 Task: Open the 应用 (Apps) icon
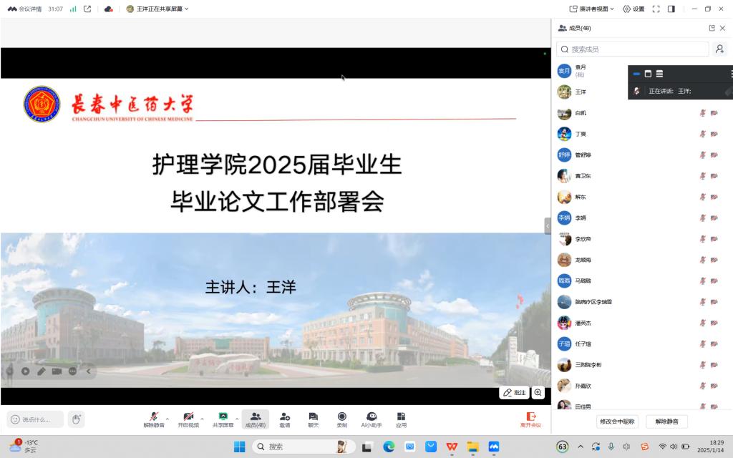click(x=401, y=419)
